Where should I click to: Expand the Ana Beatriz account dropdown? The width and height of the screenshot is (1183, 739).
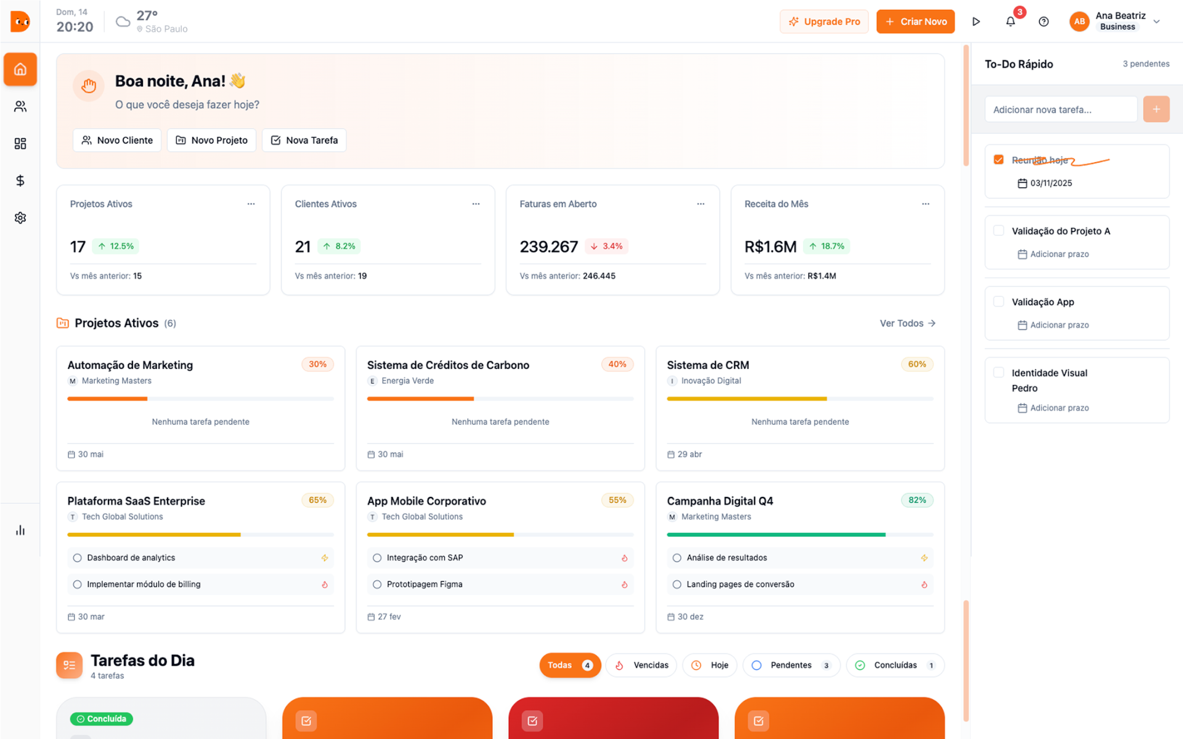pos(1157,22)
